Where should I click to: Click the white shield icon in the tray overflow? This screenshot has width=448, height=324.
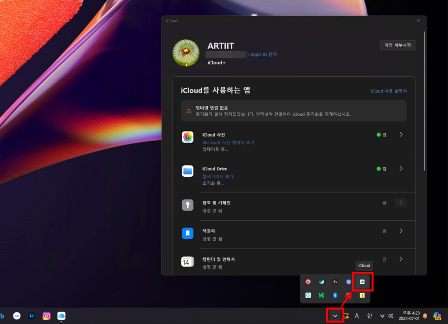[x=308, y=295]
